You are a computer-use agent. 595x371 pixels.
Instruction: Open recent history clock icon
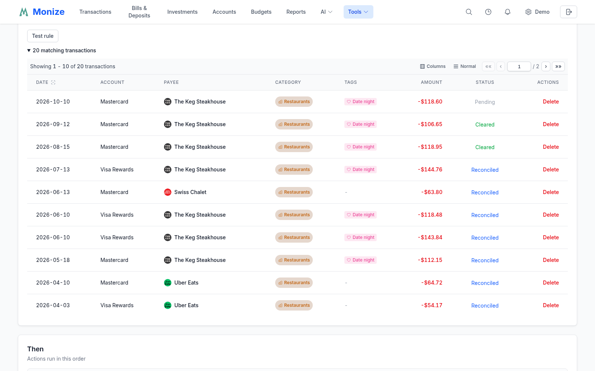(488, 12)
